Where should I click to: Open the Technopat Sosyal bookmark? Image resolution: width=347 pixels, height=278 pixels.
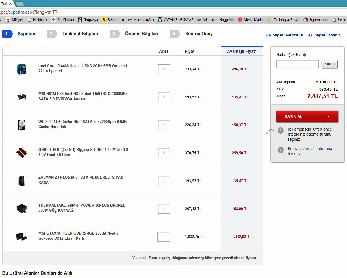(283, 20)
